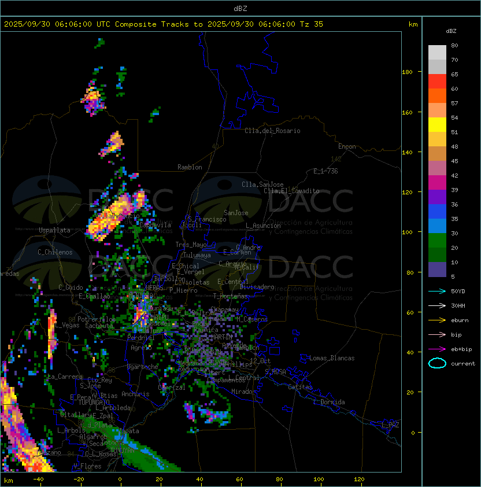
Task: Pick the magenta swatch in dBZ scale
Action: 437,183
